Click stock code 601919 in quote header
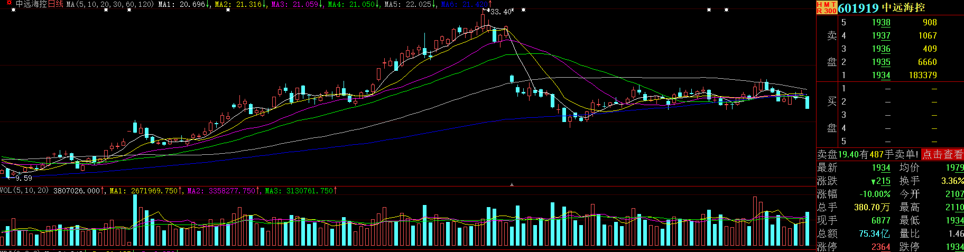 [858, 8]
